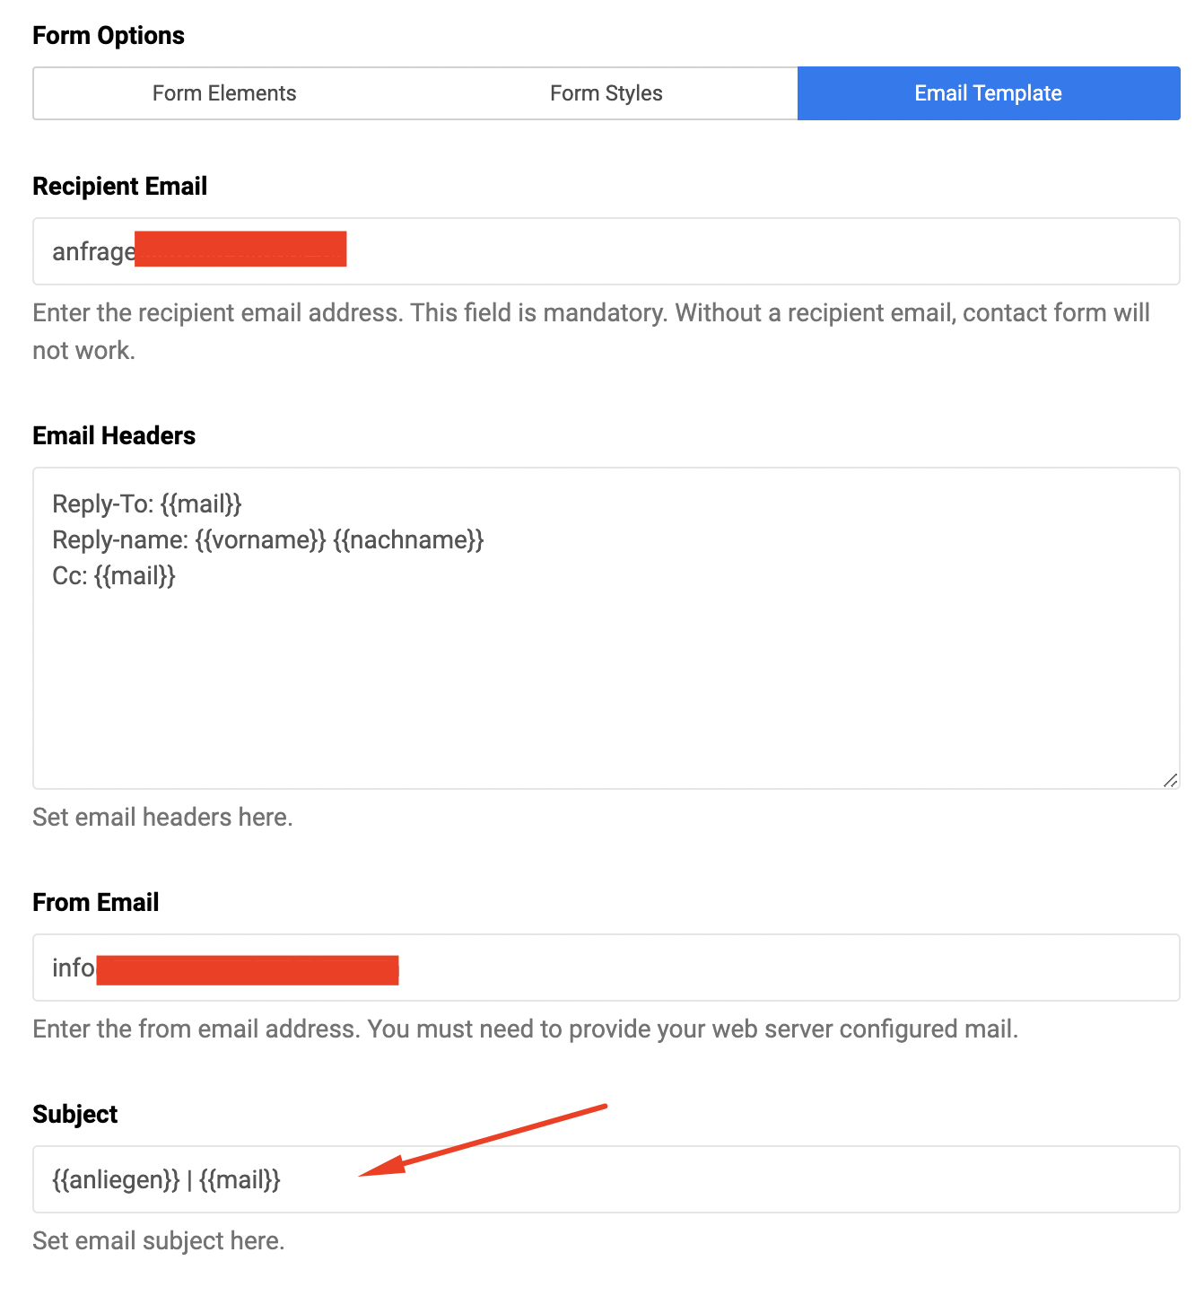Click the Subject field label
The height and width of the screenshot is (1296, 1204).
click(x=75, y=1115)
